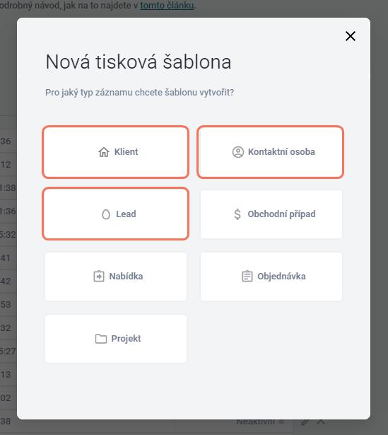Choose Klient as the record type
The image size is (388, 435).
pos(116,152)
